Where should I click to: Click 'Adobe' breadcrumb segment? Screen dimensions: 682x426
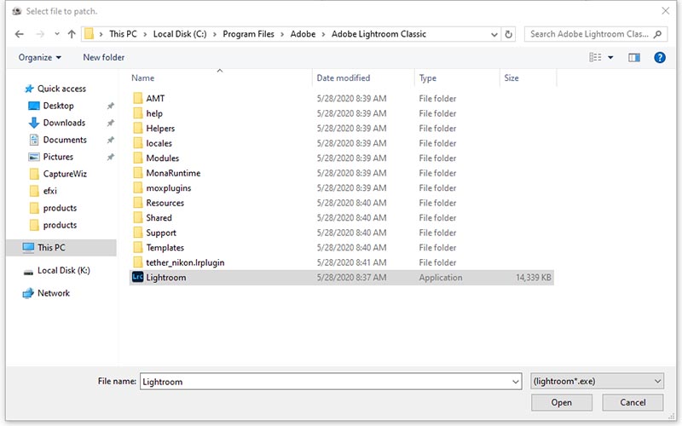[x=303, y=34]
